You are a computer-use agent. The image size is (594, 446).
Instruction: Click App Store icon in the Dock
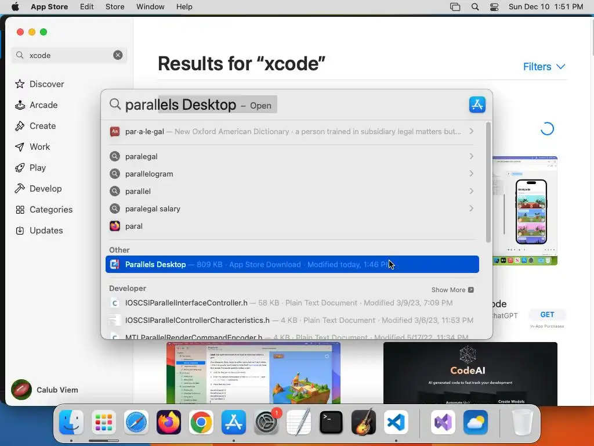click(x=234, y=422)
